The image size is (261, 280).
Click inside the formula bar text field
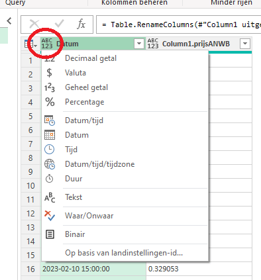pos(179,24)
